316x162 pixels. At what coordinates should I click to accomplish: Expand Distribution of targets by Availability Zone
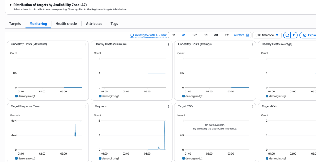tap(11, 5)
